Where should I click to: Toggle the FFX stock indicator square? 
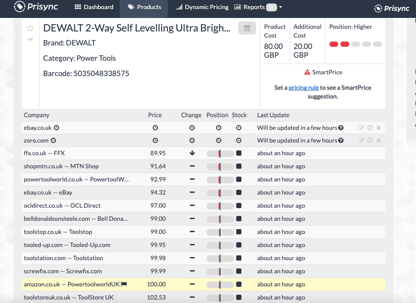[x=239, y=153]
